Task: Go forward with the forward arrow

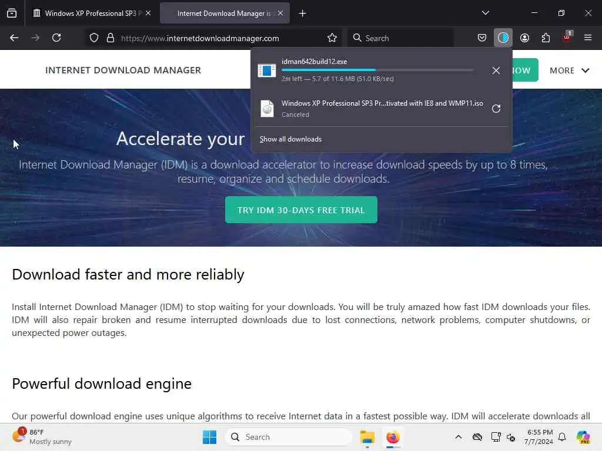Action: point(35,38)
